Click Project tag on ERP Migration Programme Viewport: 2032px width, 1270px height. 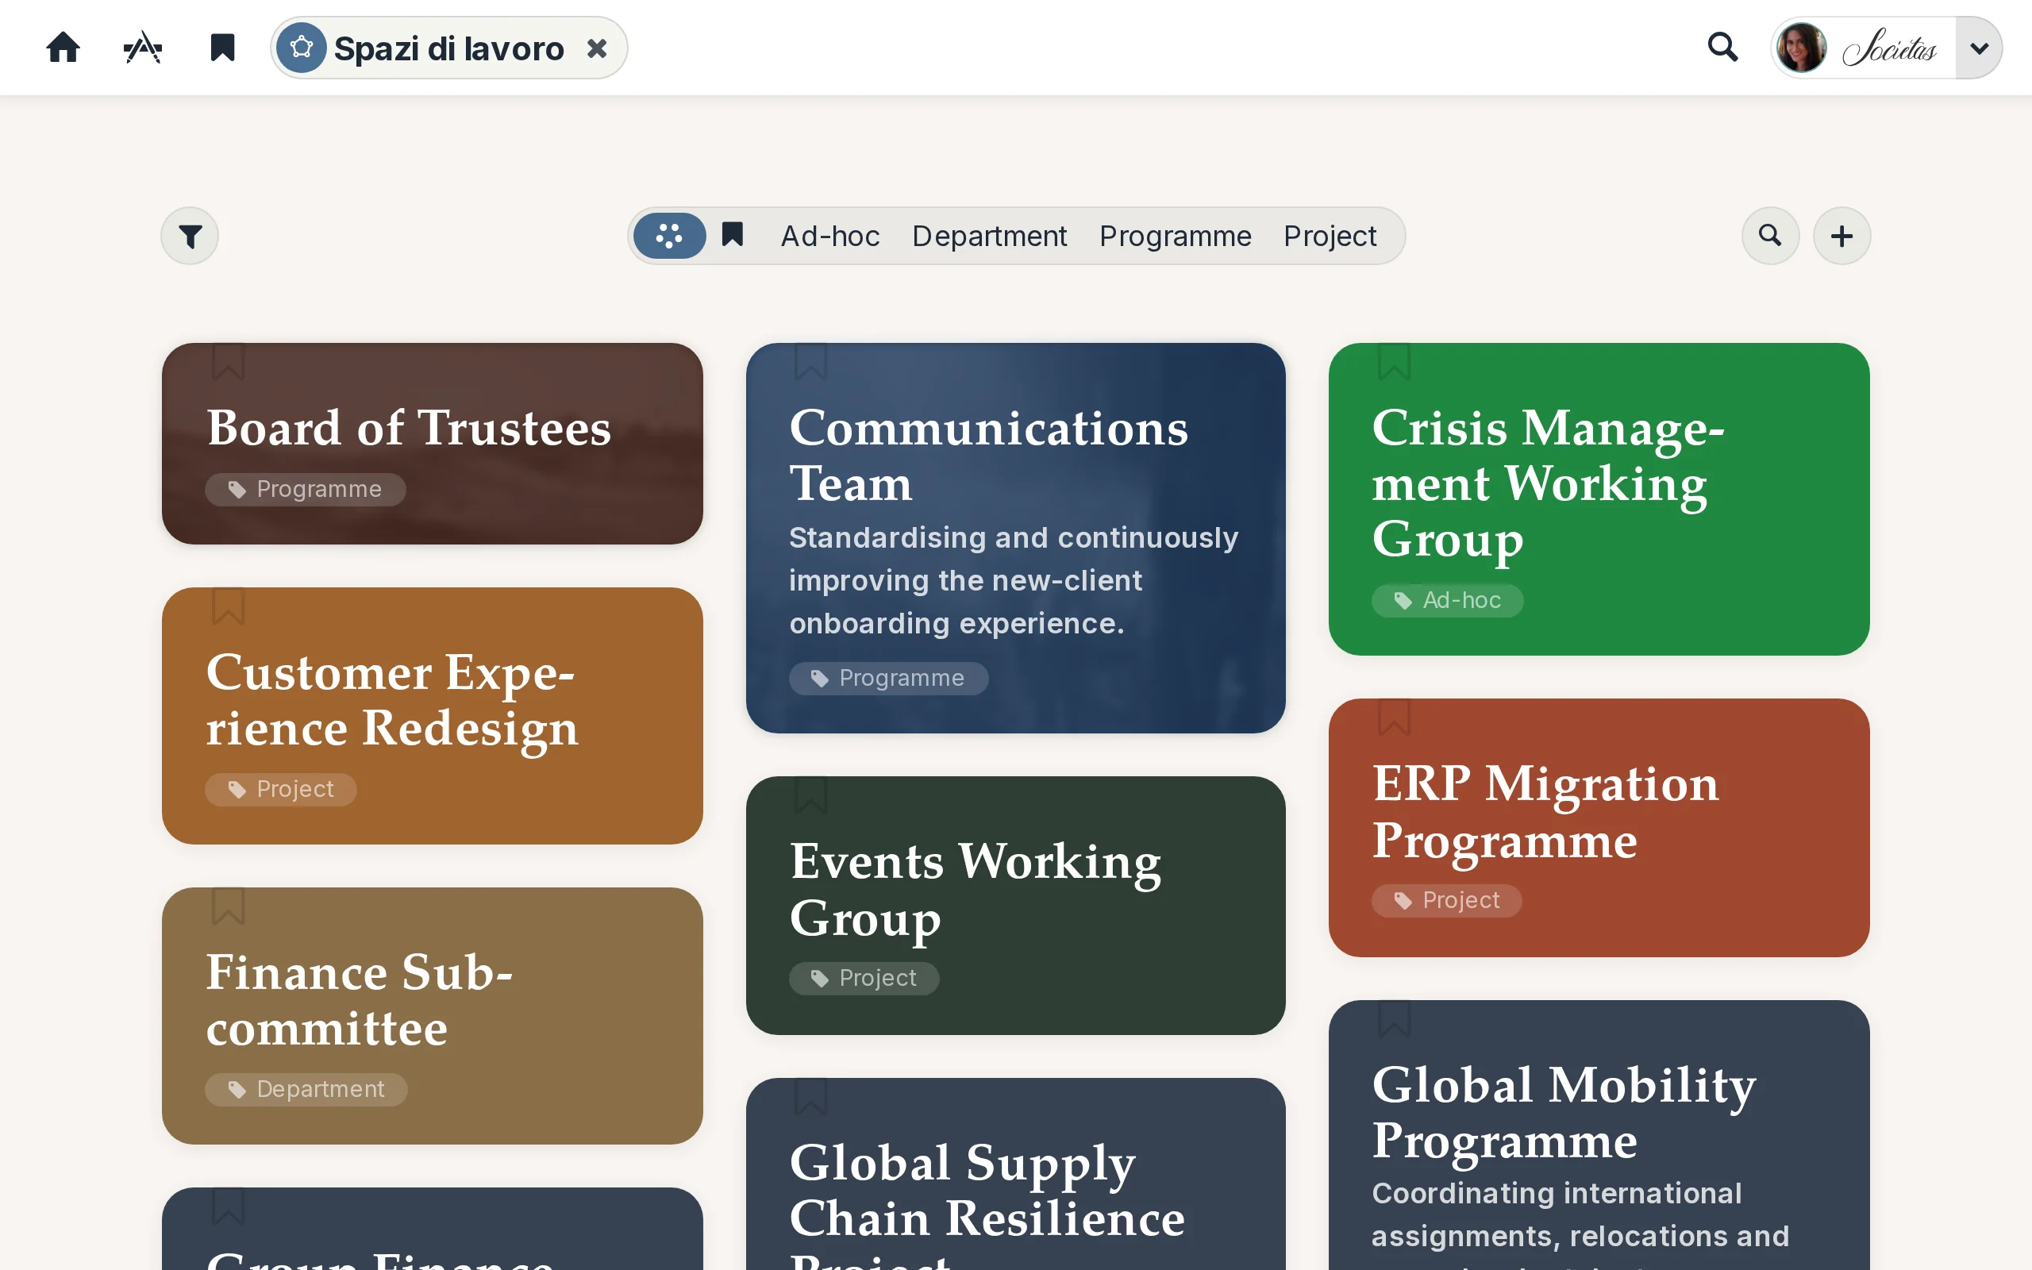point(1447,900)
